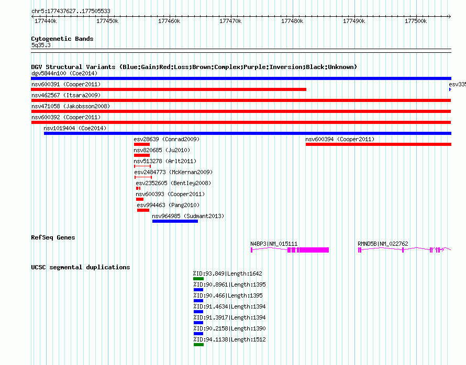Click the 177500k ruler tick label

416,21
